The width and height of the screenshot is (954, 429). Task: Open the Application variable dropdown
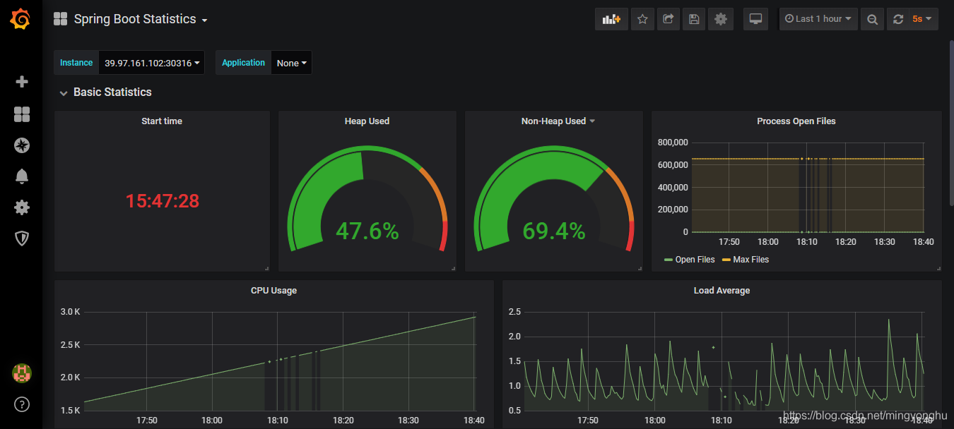[x=291, y=63]
